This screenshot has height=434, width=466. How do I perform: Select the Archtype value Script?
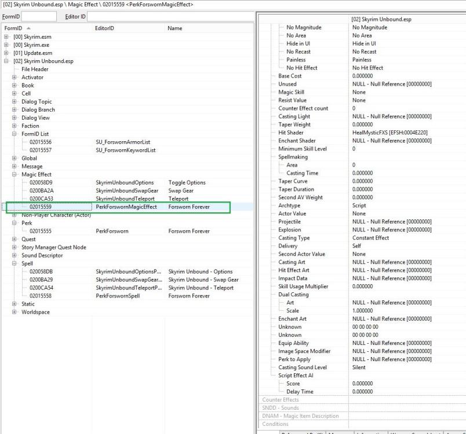pyautogui.click(x=359, y=205)
